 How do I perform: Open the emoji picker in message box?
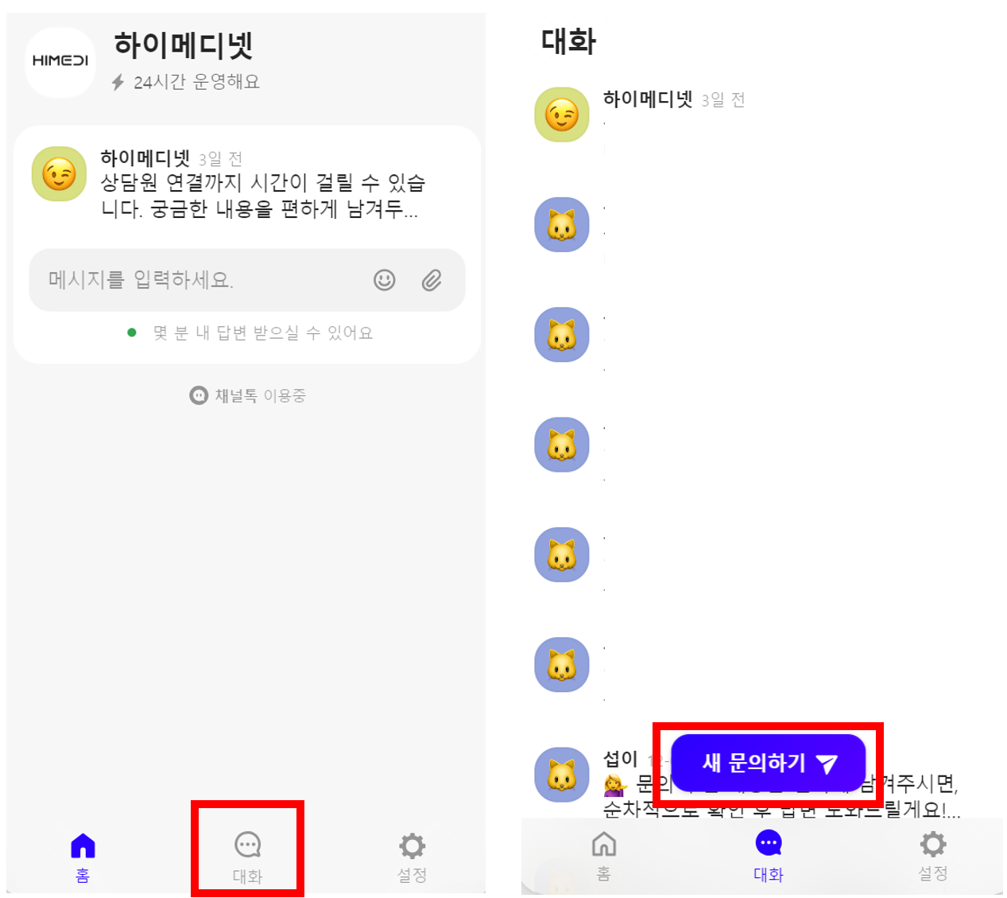pyautogui.click(x=385, y=280)
